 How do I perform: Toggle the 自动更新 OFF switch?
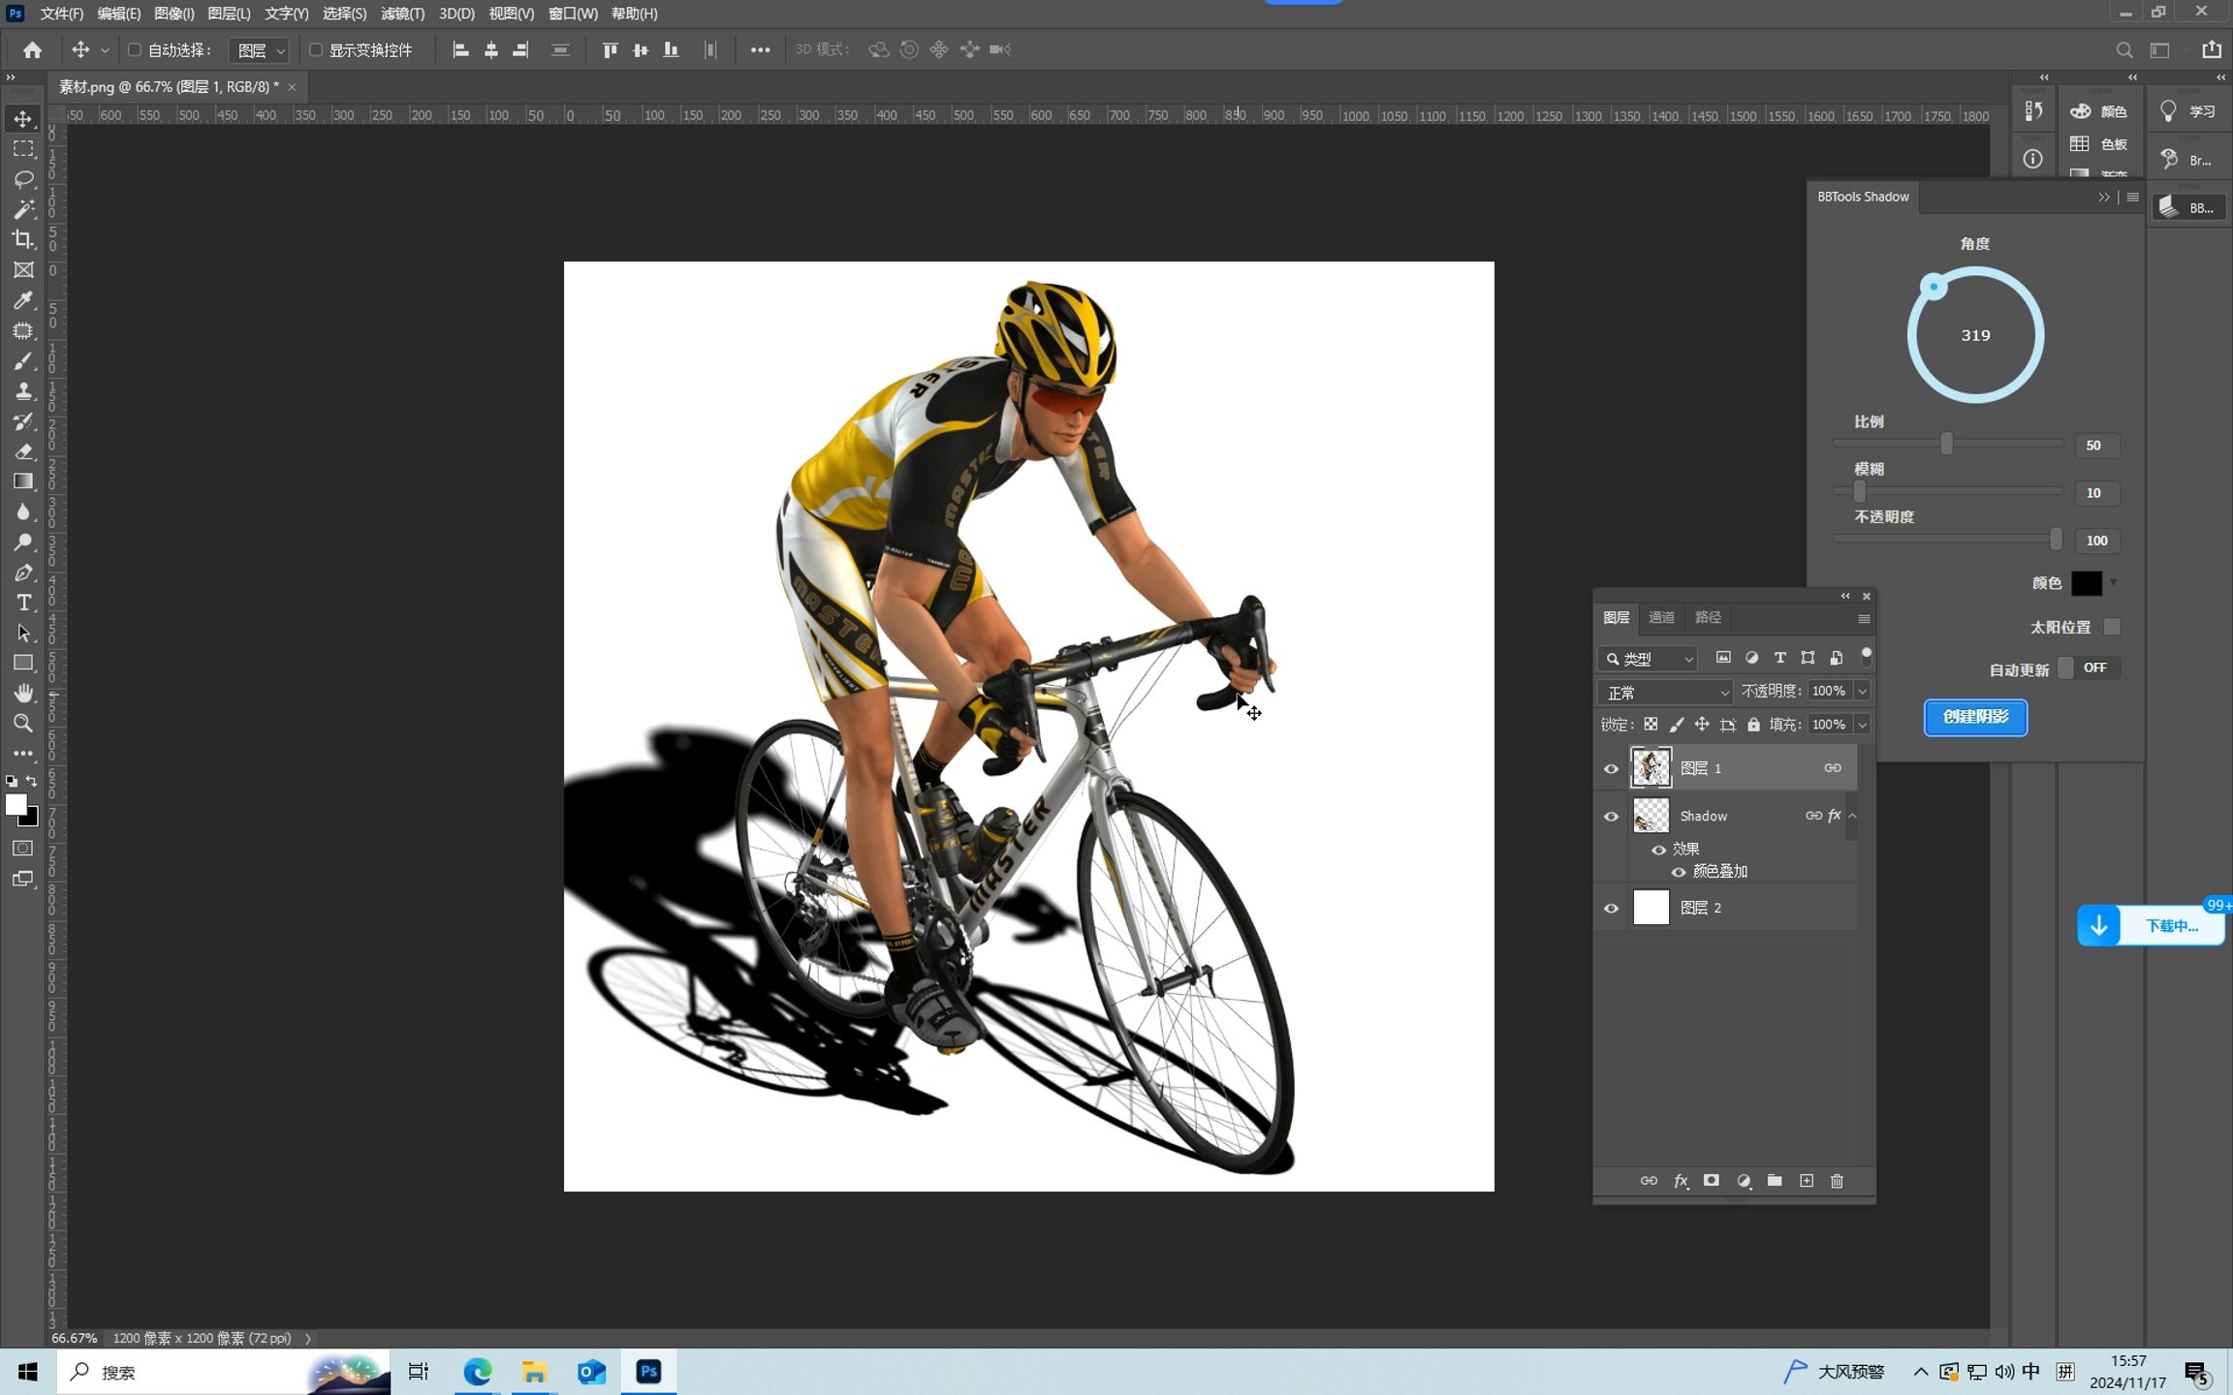[2088, 668]
